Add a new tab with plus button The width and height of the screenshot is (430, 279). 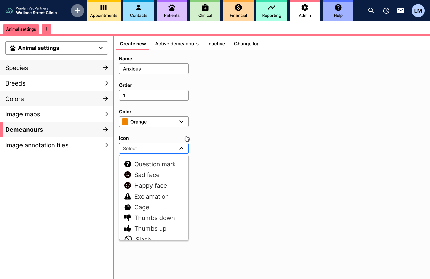47,29
